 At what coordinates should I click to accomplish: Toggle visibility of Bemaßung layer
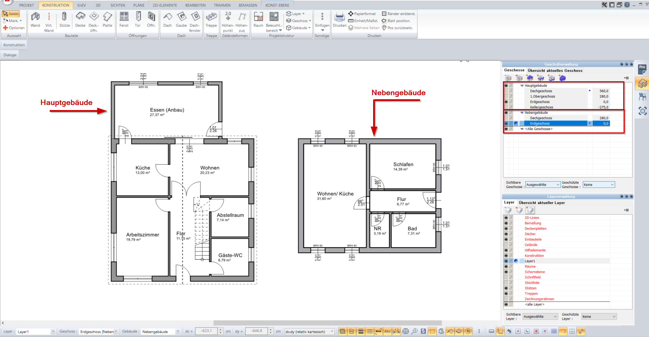tap(506, 223)
